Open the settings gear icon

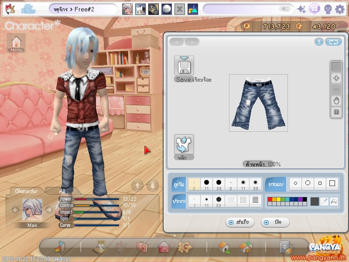coord(340,9)
